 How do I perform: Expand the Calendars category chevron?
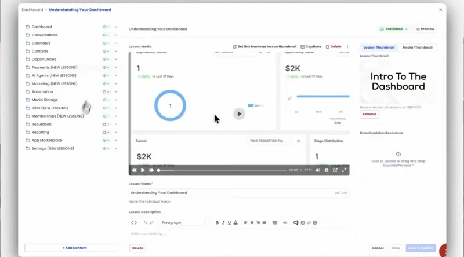115,43
